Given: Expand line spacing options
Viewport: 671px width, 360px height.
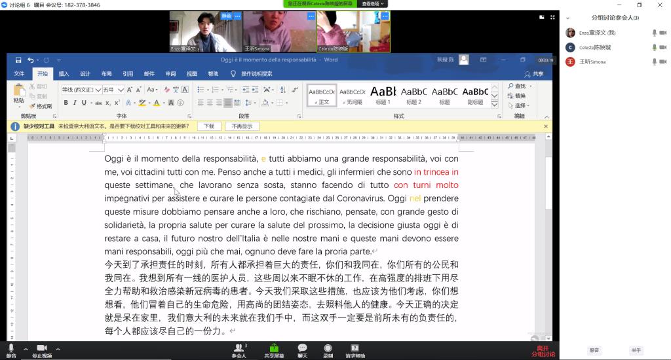Looking at the screenshot, I should (250, 103).
